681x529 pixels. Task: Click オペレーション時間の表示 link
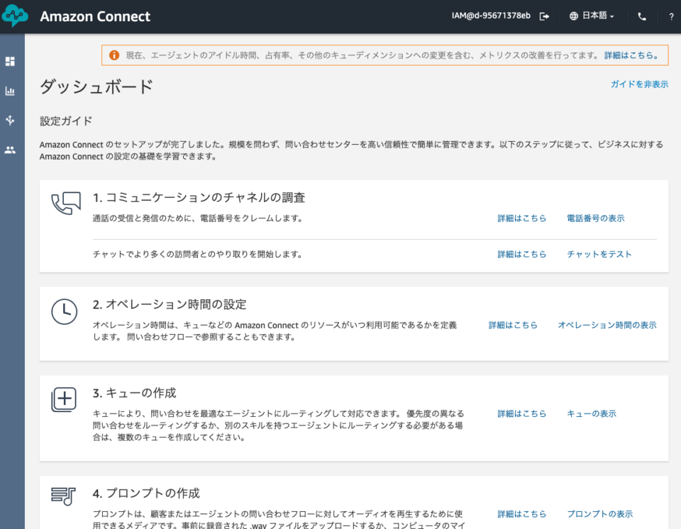click(x=607, y=325)
